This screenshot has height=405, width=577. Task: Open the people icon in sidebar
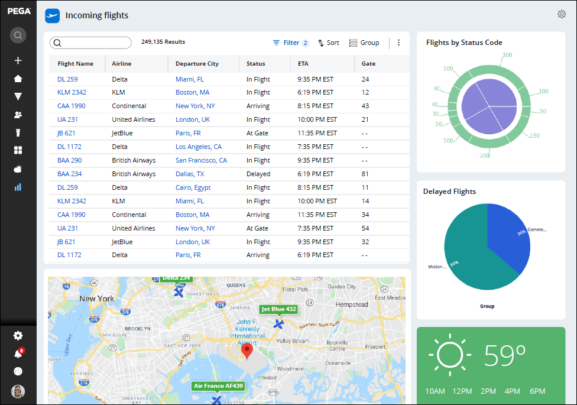18,115
